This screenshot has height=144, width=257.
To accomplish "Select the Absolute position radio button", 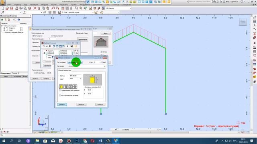I will pyautogui.click(x=48, y=73).
